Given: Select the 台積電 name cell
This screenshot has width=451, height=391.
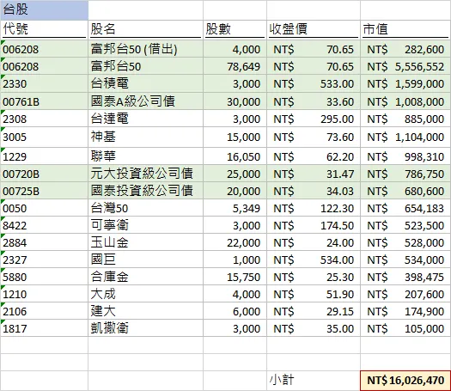Looking at the screenshot, I should 145,83.
